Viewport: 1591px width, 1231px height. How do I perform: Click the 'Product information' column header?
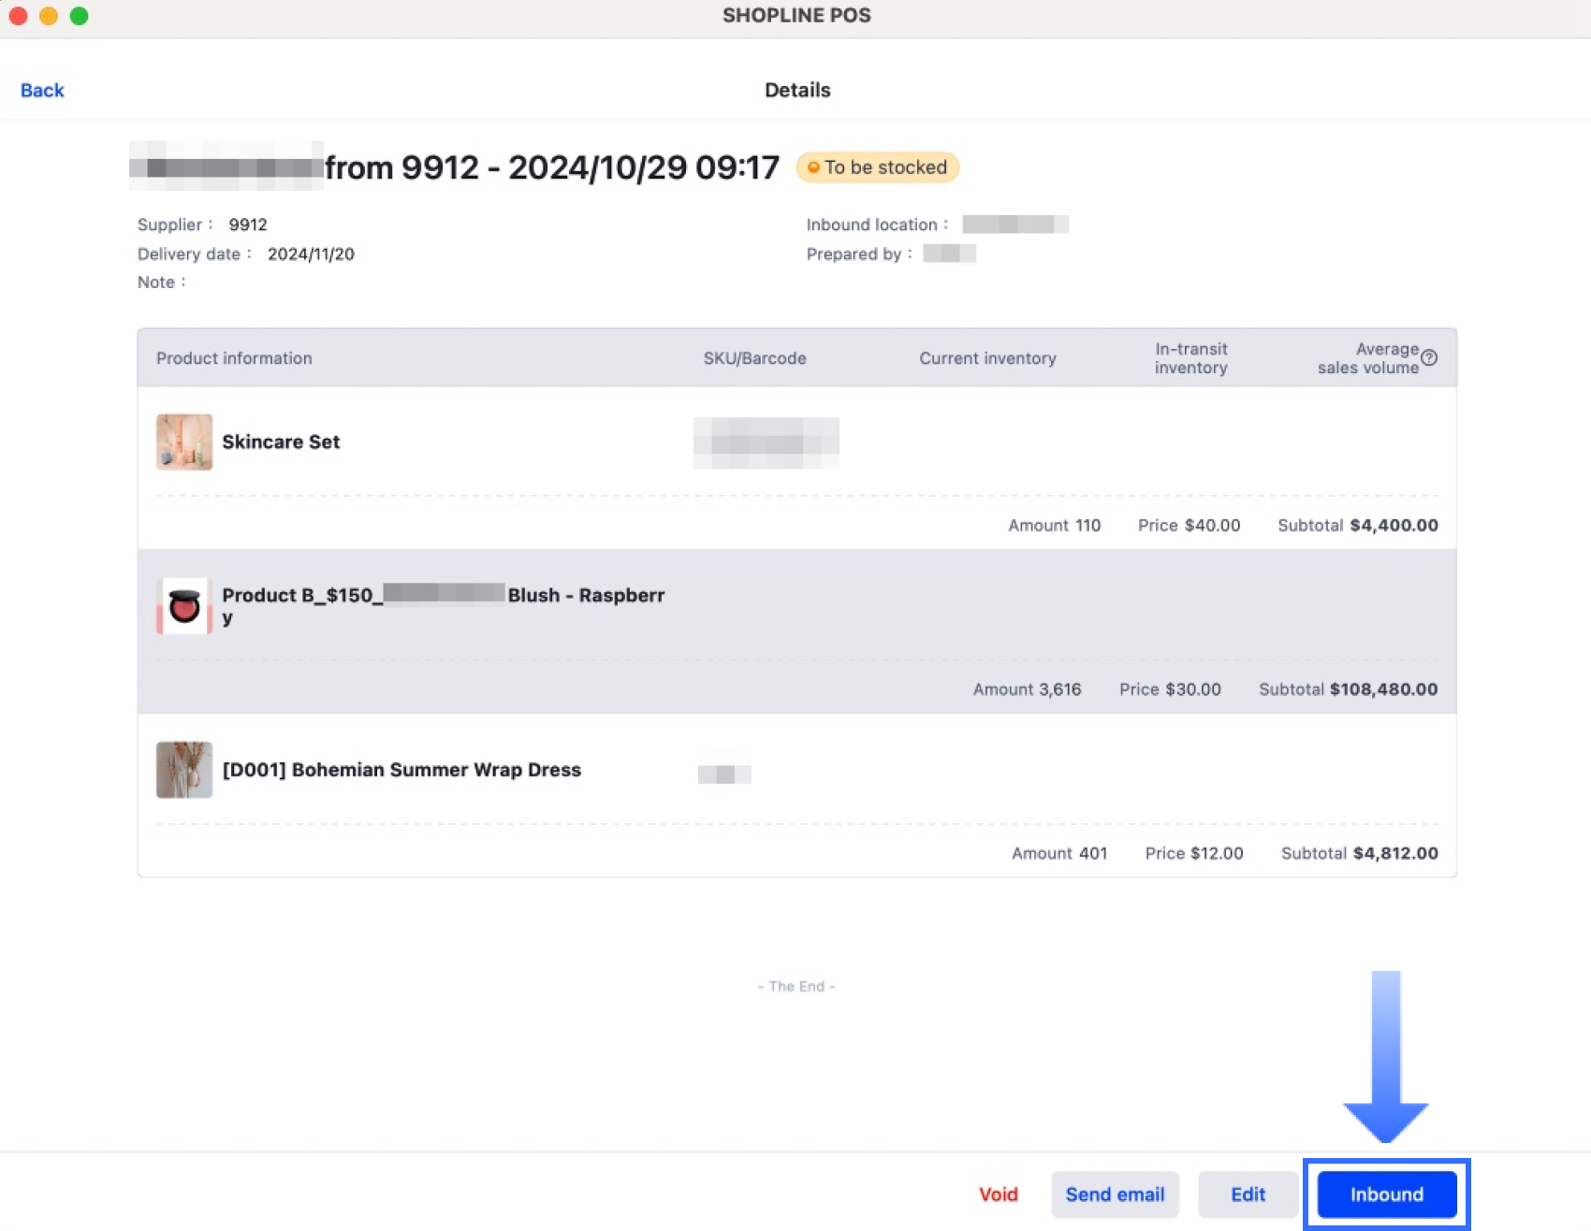point(234,358)
